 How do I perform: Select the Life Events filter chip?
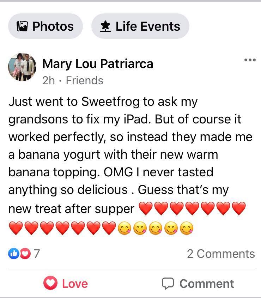pos(140,25)
